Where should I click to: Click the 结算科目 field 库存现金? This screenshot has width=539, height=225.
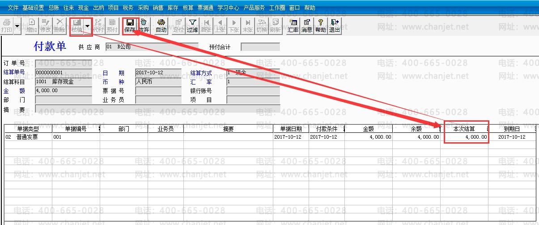(64, 81)
